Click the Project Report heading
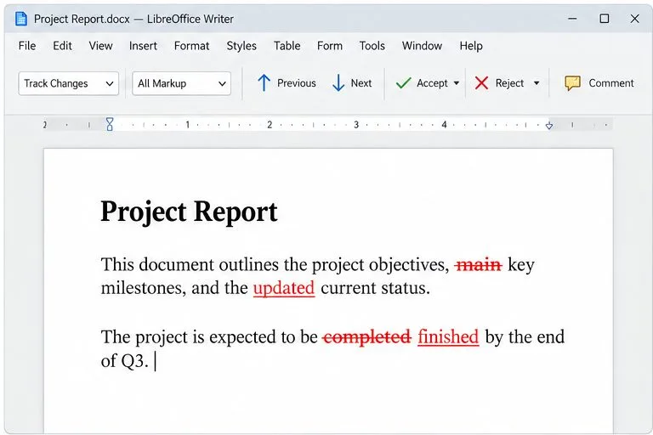This screenshot has height=435, width=653. point(189,212)
